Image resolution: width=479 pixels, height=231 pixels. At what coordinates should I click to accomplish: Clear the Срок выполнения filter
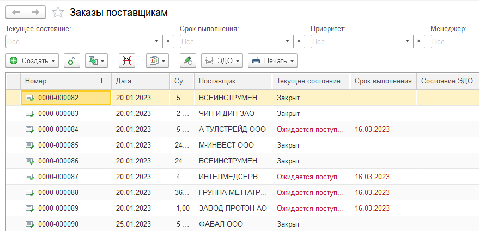click(299, 41)
